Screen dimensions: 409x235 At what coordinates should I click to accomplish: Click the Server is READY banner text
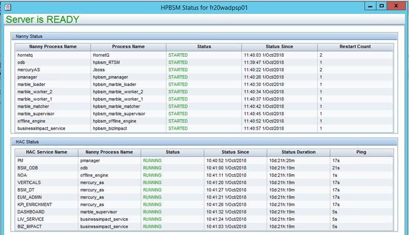pos(42,19)
